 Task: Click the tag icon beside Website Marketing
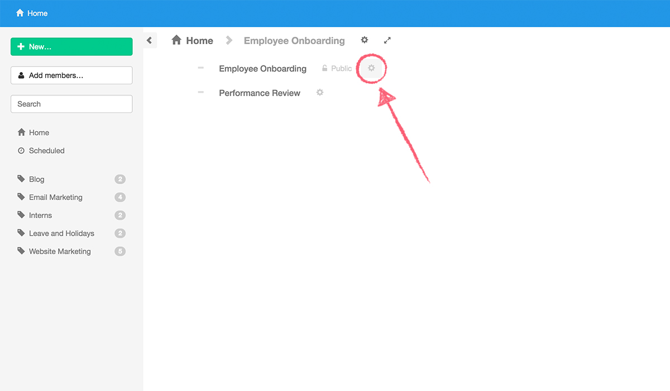(21, 251)
